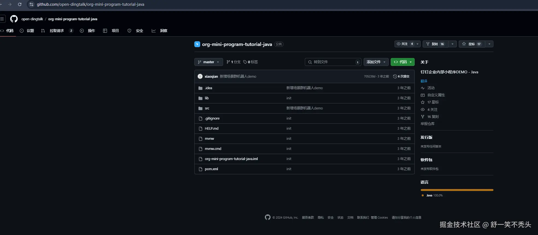
Task: Go forward with browser forward arrow
Action: (x=10, y=4)
